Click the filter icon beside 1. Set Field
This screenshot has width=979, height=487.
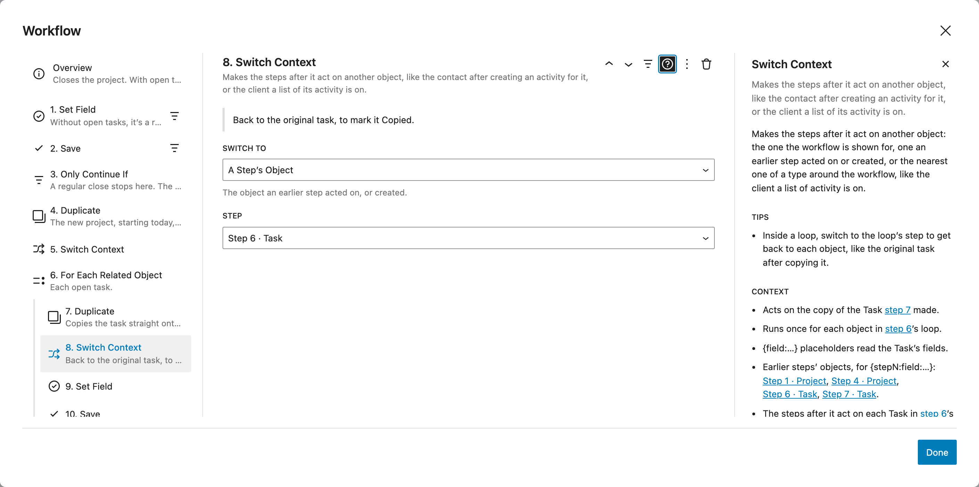click(x=175, y=116)
